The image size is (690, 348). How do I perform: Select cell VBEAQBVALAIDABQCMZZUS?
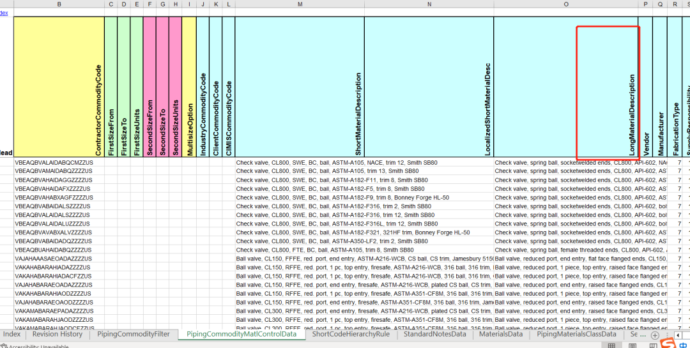coord(59,163)
